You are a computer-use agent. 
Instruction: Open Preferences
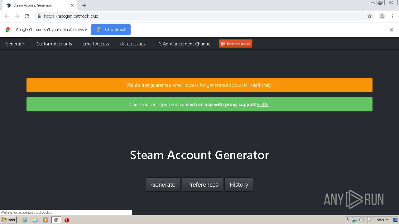203,184
